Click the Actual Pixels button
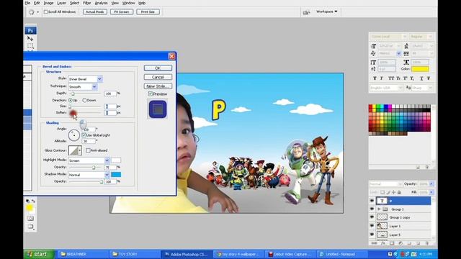This screenshot has height=259, width=461. [95, 12]
